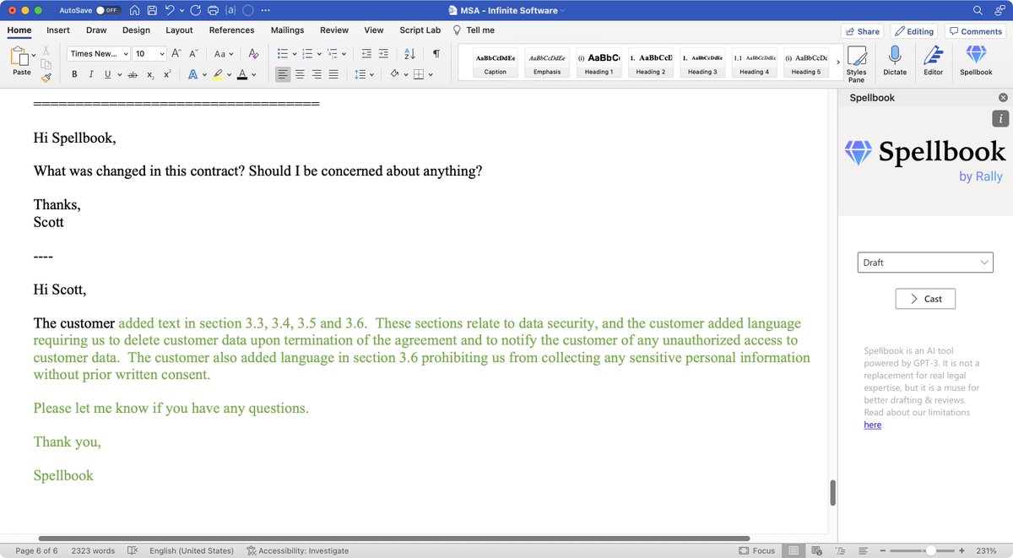Click the Editing mode button
1013x558 pixels.
point(914,31)
